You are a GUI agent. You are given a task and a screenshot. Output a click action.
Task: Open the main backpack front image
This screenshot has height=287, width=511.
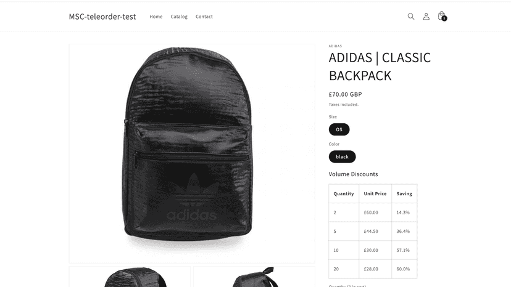192,153
